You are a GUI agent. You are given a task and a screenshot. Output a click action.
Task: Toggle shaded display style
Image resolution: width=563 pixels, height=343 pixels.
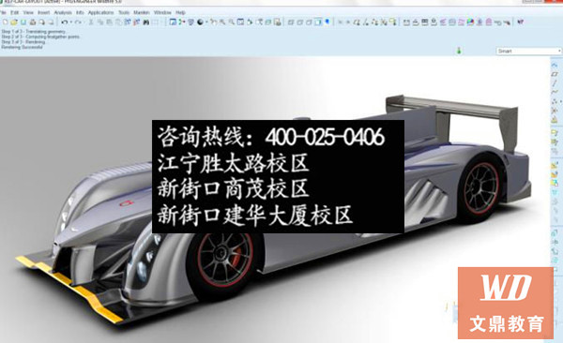[x=318, y=22]
